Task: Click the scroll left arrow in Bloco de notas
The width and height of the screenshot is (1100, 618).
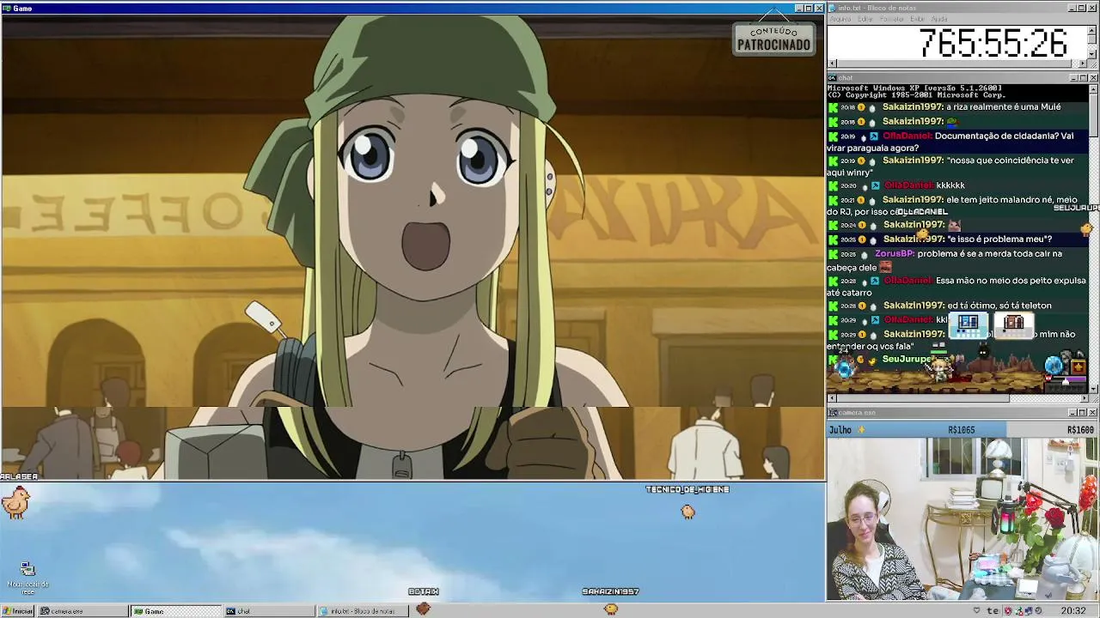Action: (831, 64)
